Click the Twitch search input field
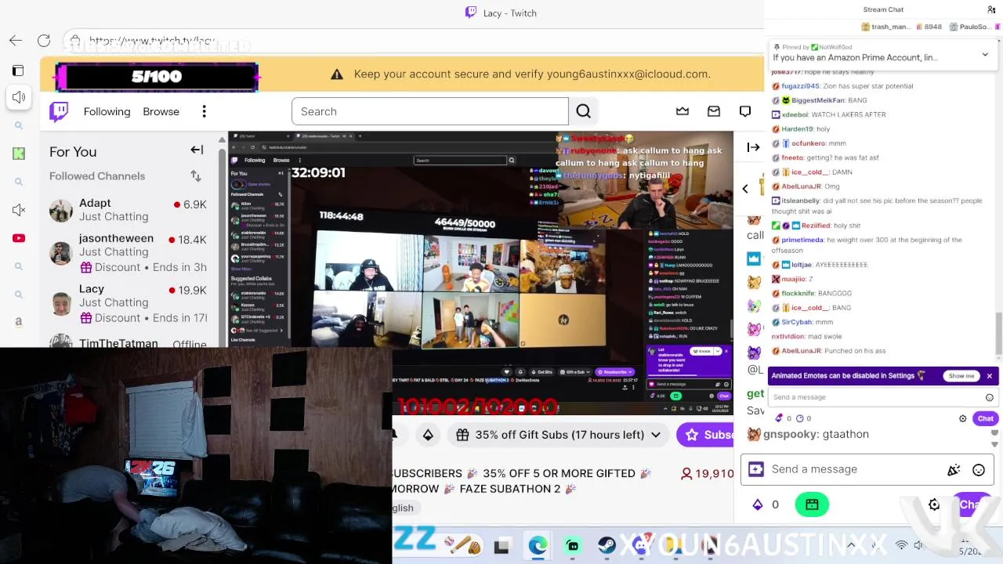Image resolution: width=1003 pixels, height=564 pixels. [429, 111]
